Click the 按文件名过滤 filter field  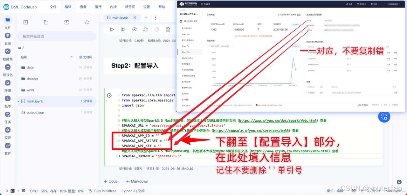click(56, 36)
